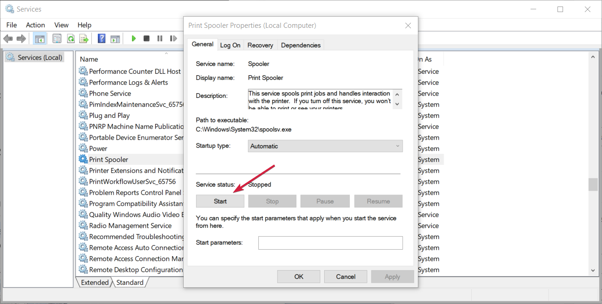The image size is (602, 304).
Task: Click the gear icon beside Radio Management Service
Action: [83, 226]
